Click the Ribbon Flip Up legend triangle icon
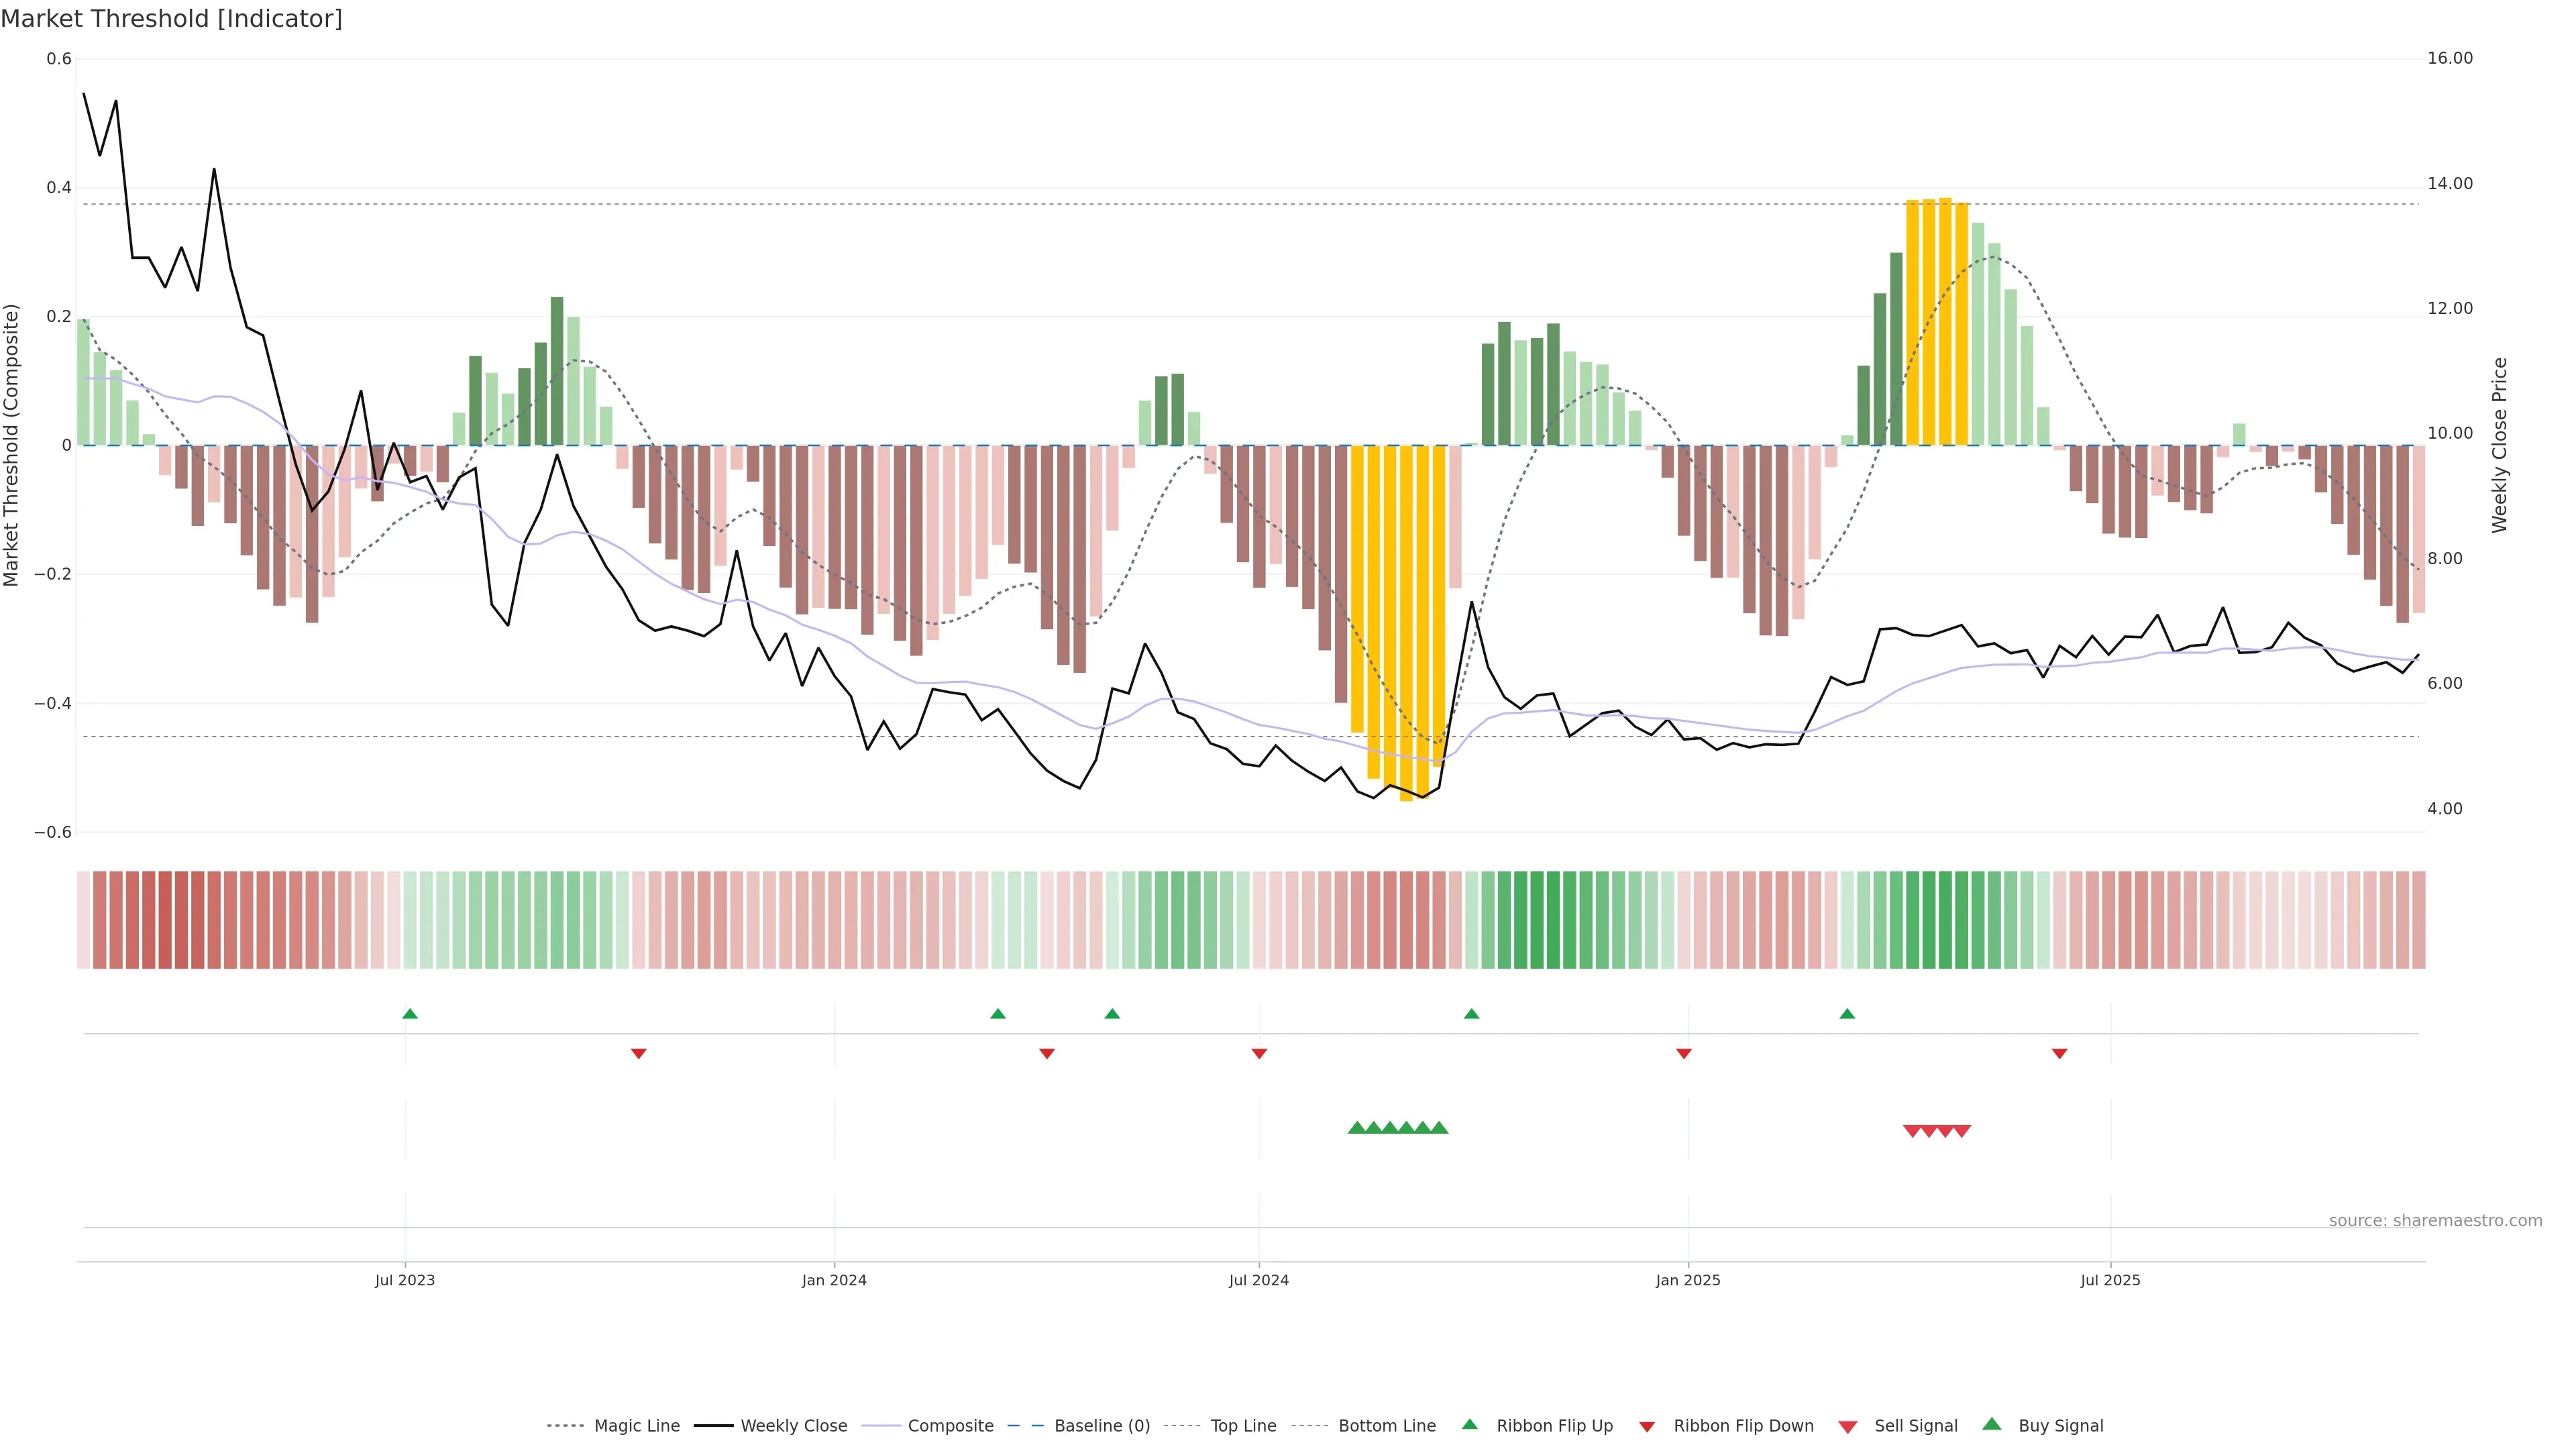The image size is (2576, 1449). coord(1469,1424)
